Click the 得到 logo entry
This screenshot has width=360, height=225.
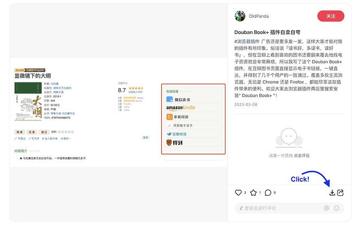pyautogui.click(x=174, y=143)
